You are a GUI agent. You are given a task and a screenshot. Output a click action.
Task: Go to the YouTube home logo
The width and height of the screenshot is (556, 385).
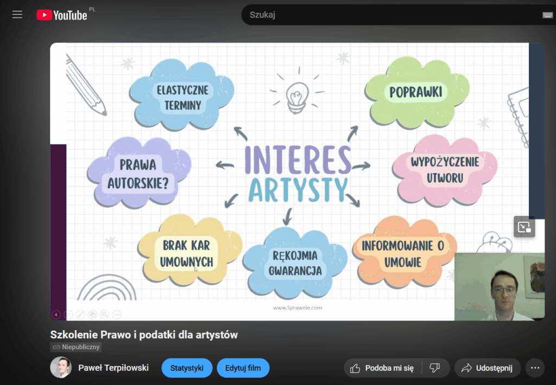(62, 15)
